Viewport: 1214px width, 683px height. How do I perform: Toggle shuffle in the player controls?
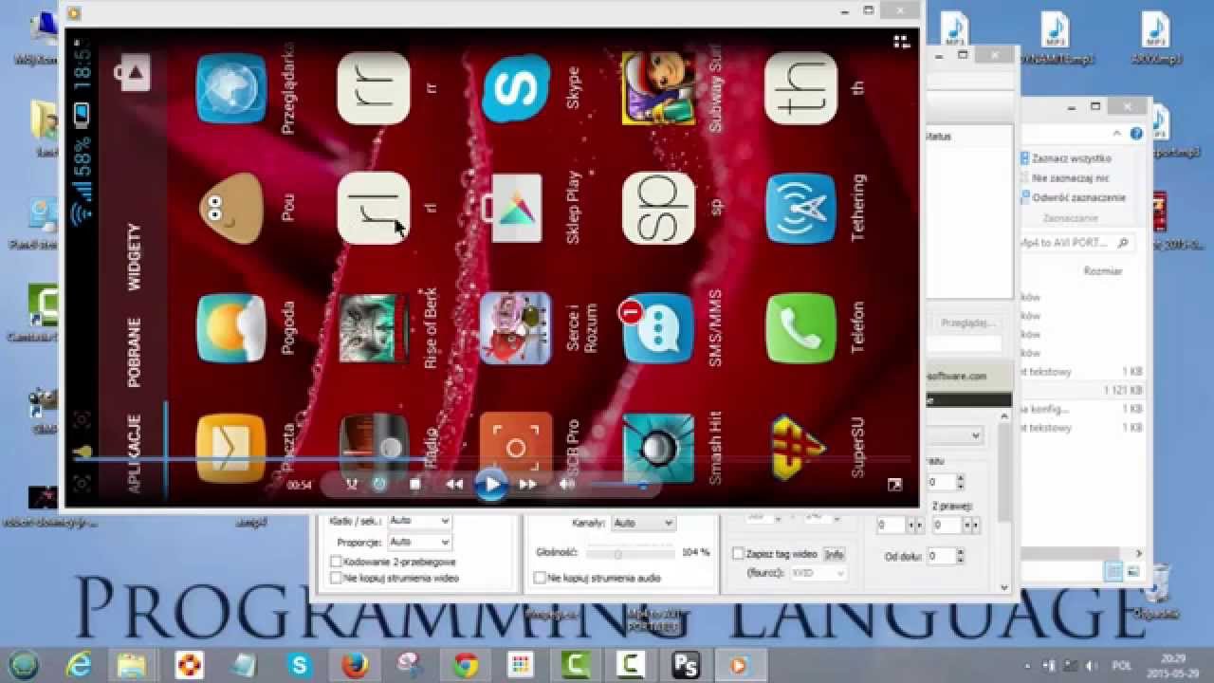(x=352, y=485)
